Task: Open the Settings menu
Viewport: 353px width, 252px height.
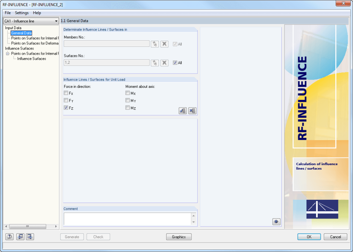Action: click(x=22, y=13)
